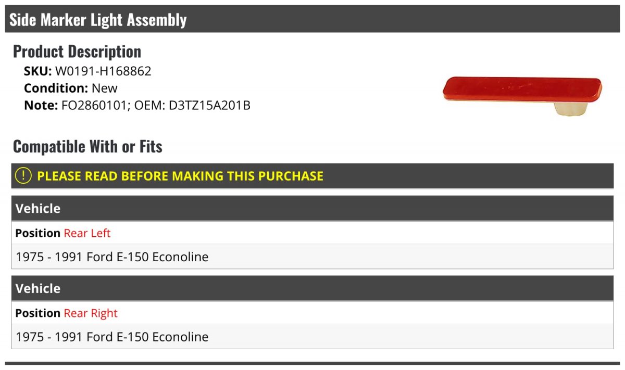Click the white connector on the marker light image
Screen dimensions: 625x370
571,108
